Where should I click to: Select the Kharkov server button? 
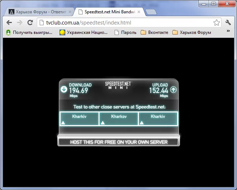point(119,119)
